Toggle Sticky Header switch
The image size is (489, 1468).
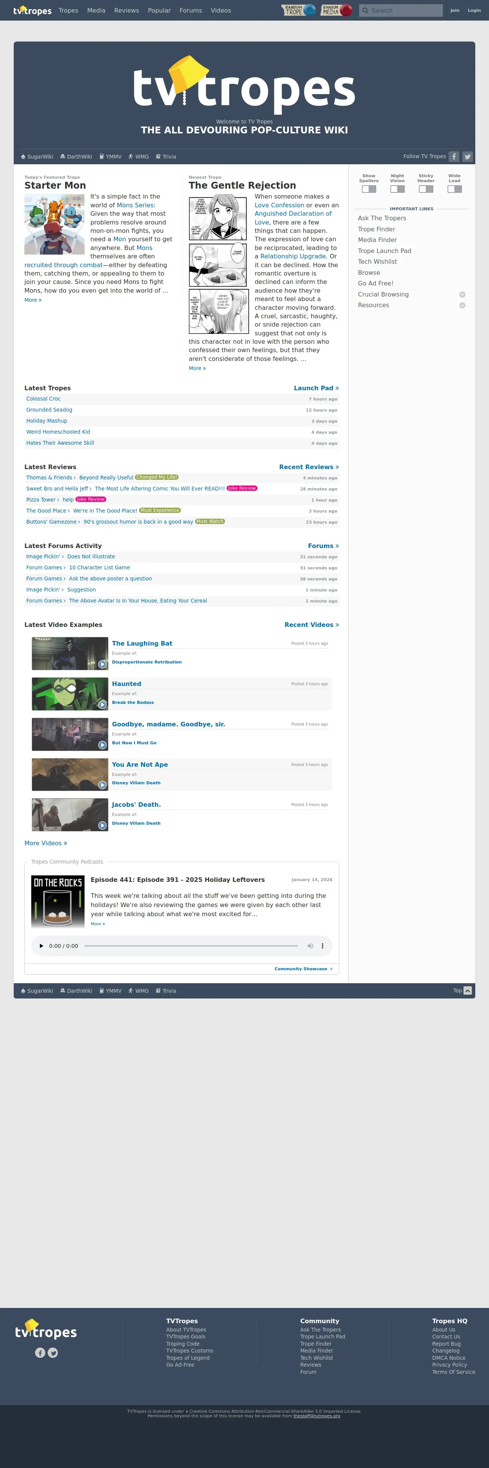pos(426,189)
